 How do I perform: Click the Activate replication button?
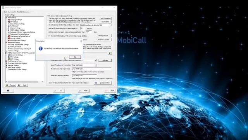[105, 60]
